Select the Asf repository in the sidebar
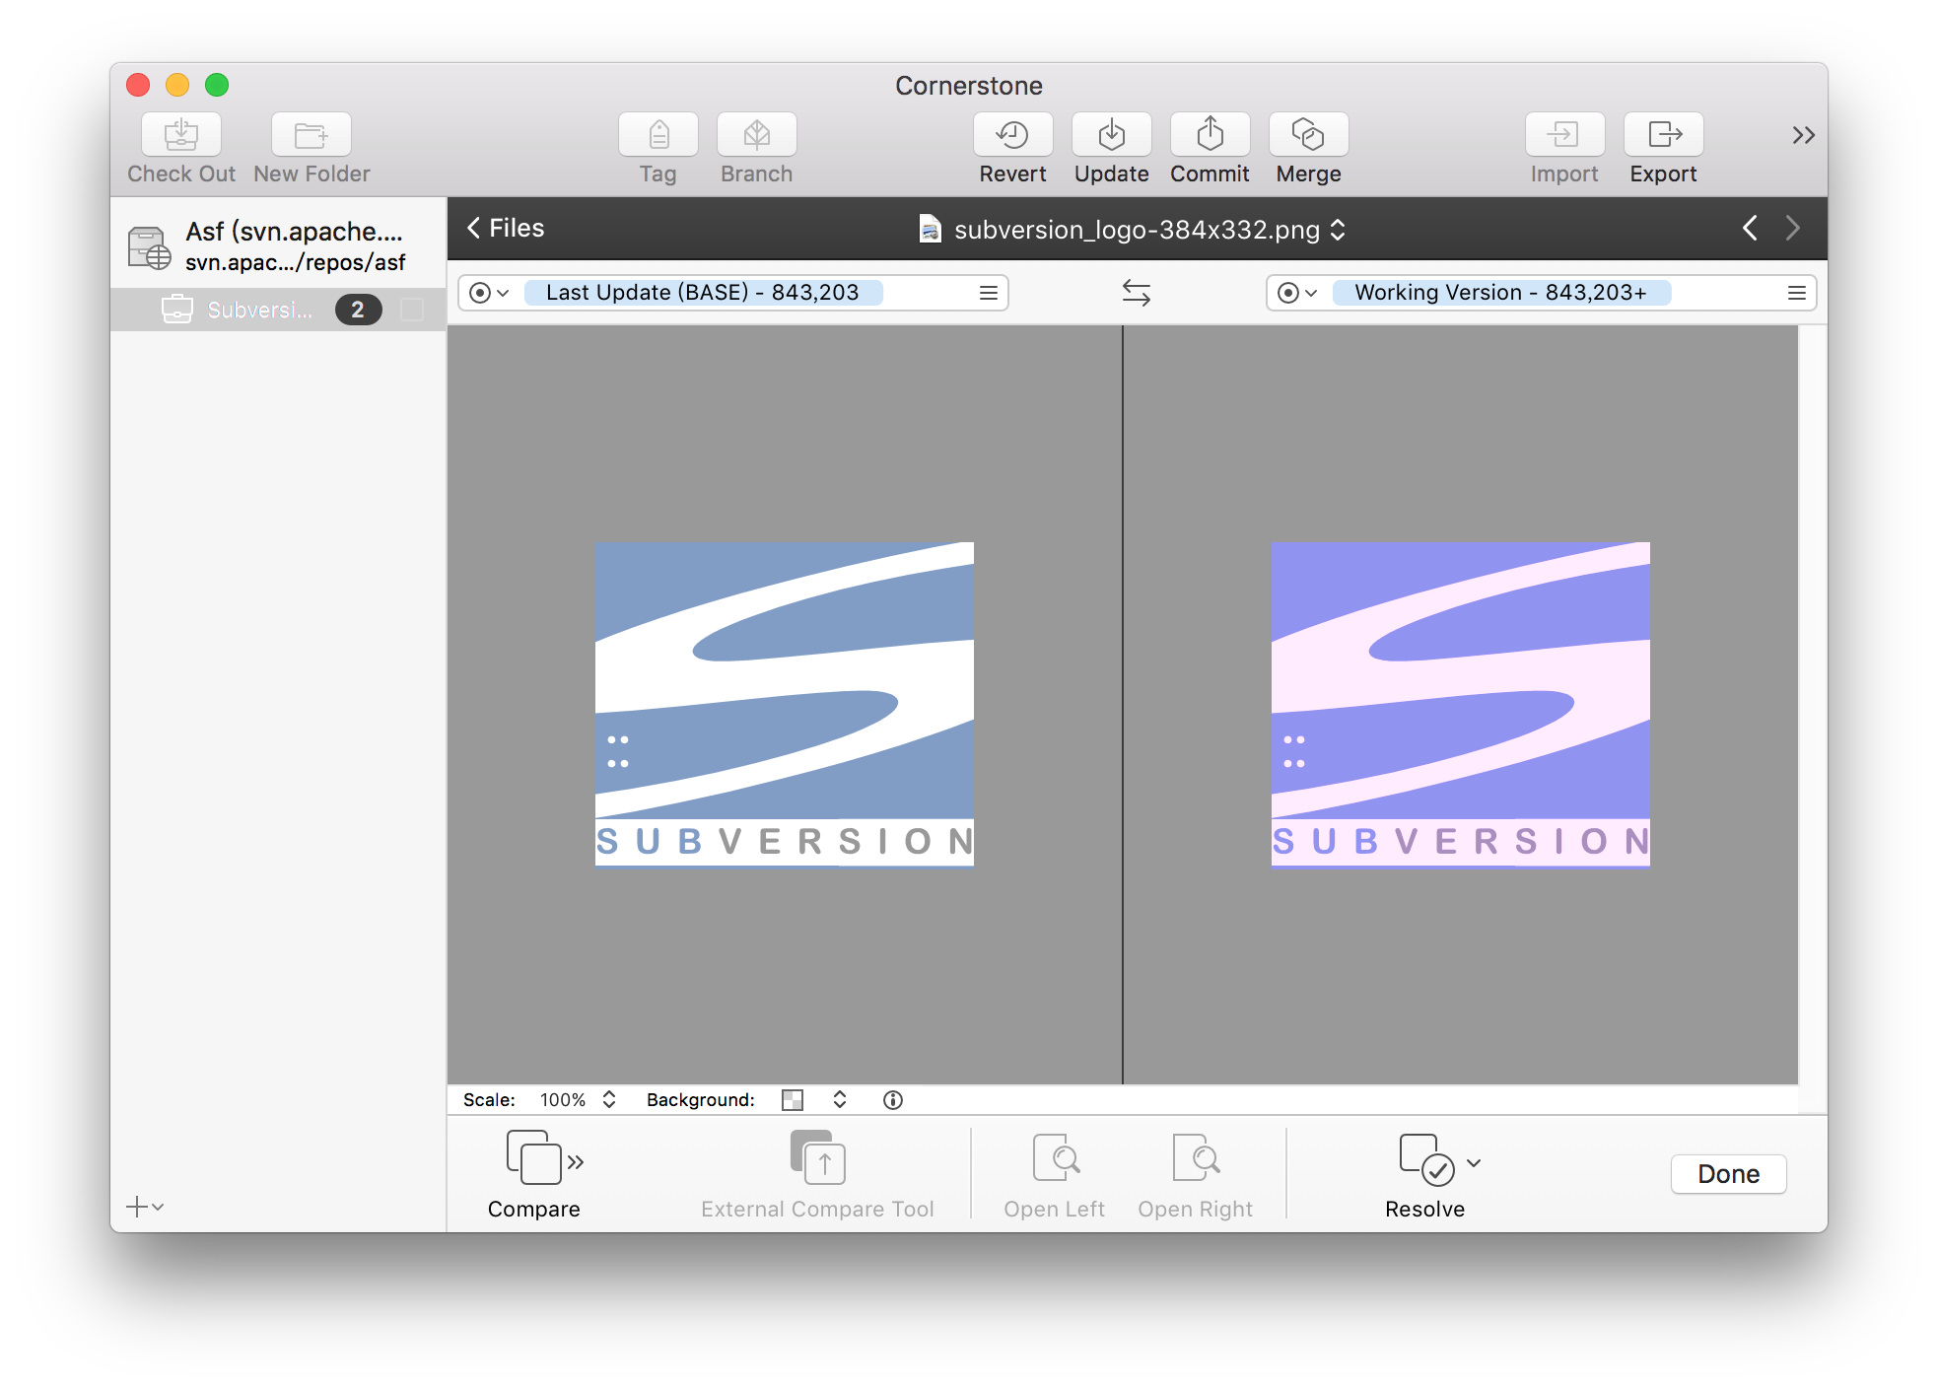This screenshot has height=1390, width=1938. 278,244
